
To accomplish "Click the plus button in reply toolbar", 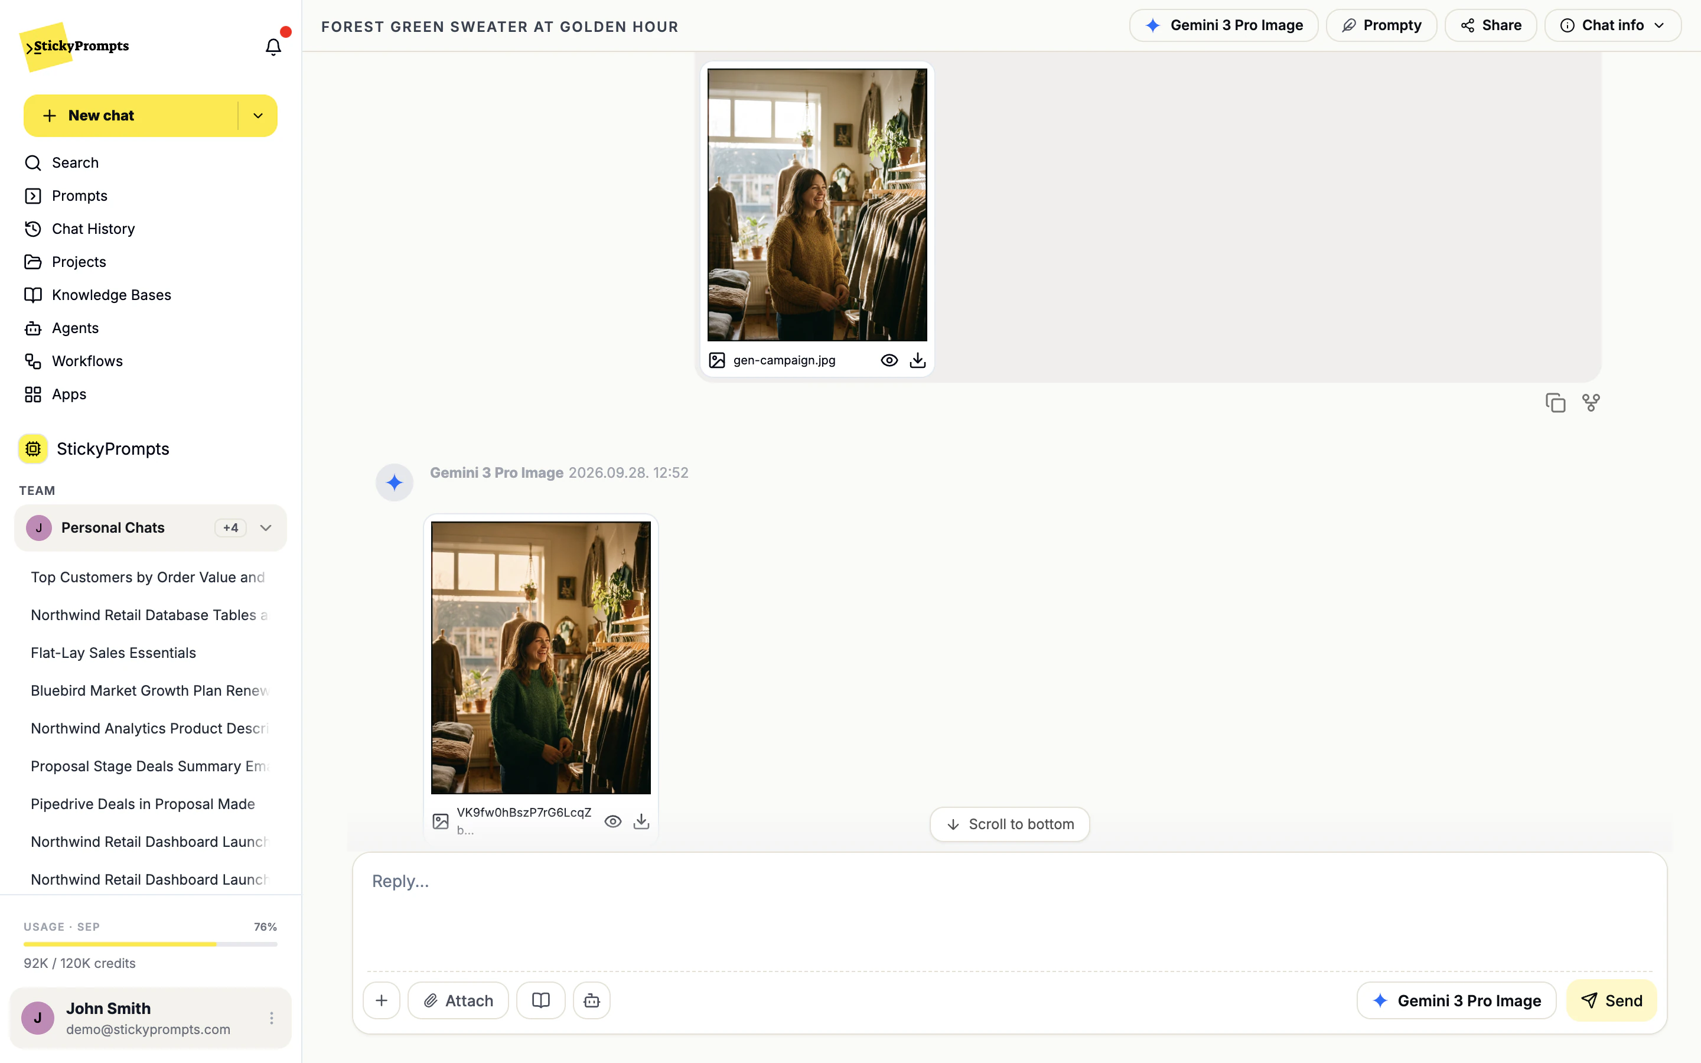I will point(382,1000).
